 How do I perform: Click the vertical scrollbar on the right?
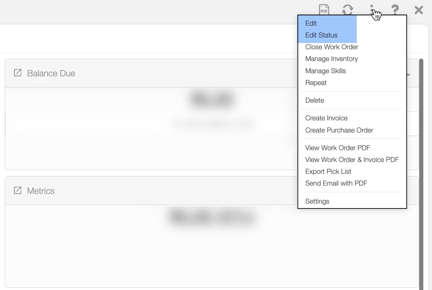[x=421, y=173]
